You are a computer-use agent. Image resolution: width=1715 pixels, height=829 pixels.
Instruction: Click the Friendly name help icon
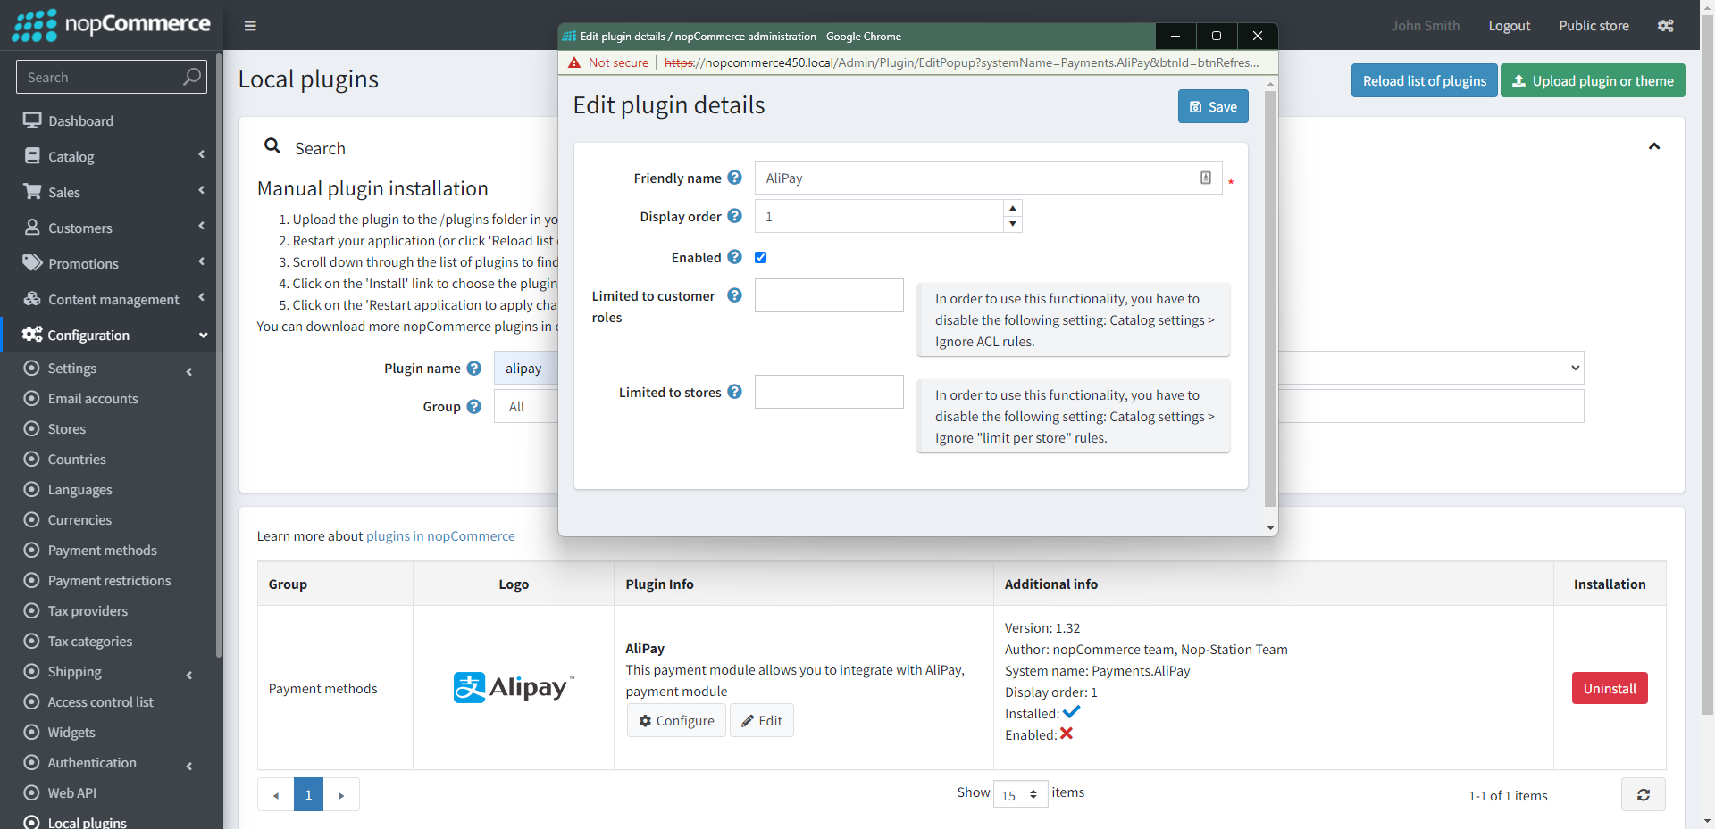(x=734, y=178)
